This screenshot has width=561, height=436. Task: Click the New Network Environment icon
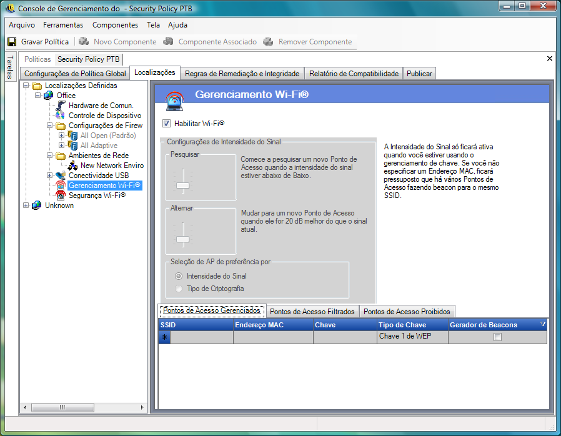72,166
